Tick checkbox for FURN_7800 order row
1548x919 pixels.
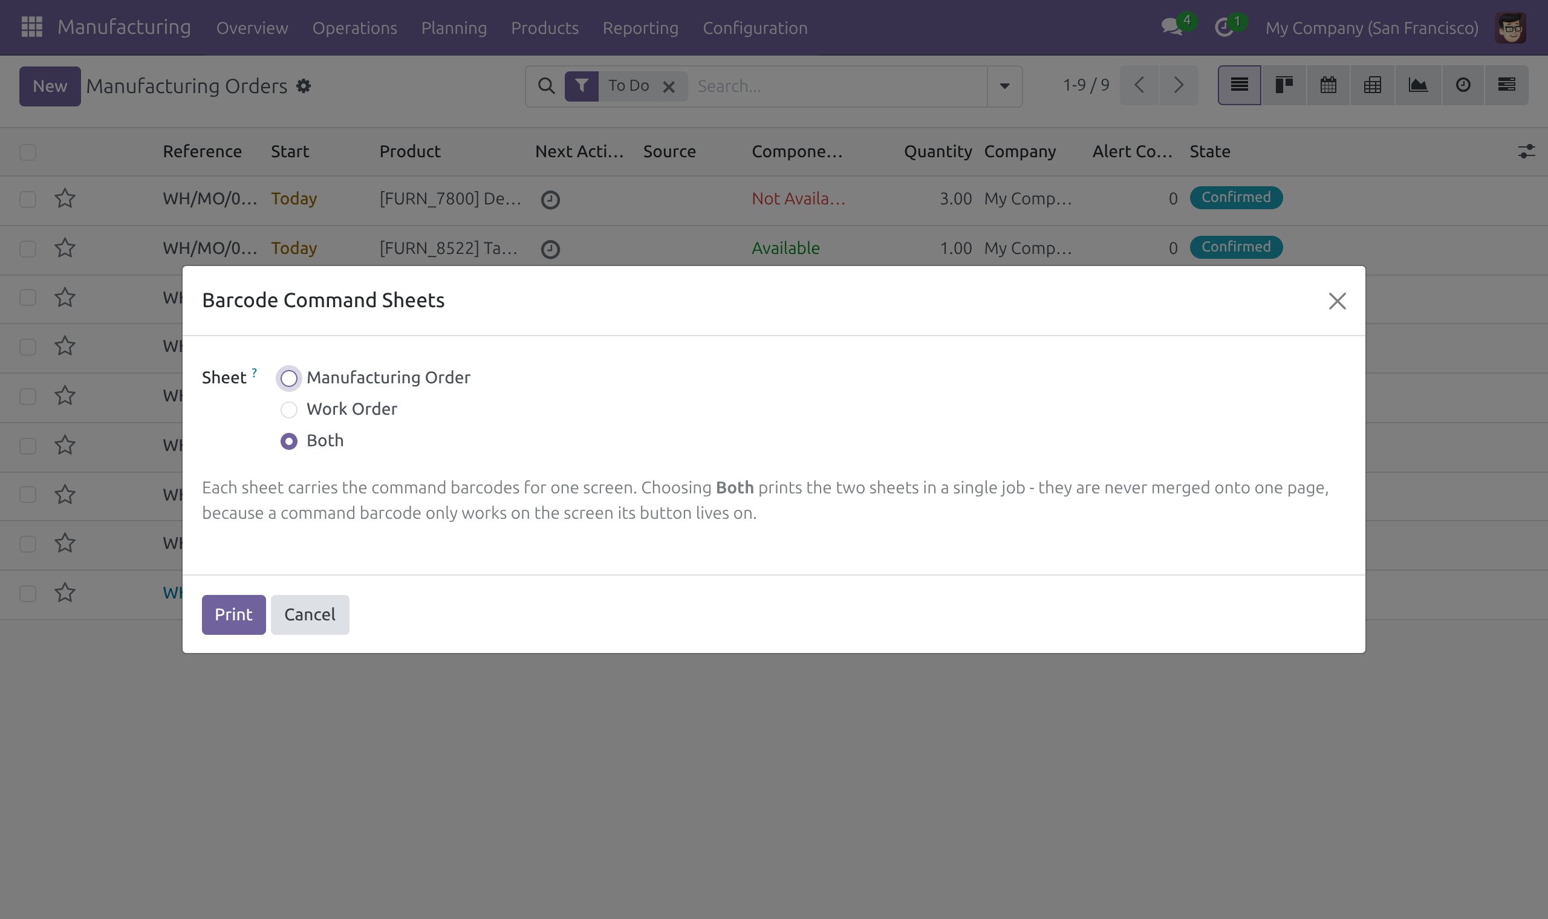point(28,200)
